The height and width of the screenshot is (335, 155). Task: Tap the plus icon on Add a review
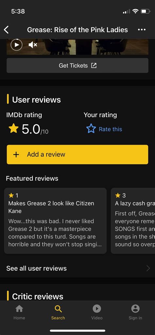(16, 154)
